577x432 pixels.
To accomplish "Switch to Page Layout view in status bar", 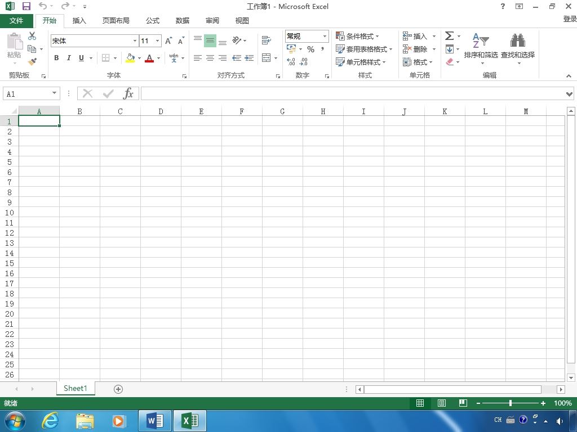I will [442, 403].
